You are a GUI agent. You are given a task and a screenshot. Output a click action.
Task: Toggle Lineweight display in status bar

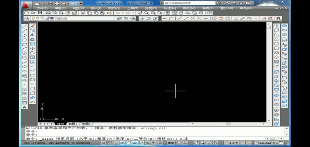click(154, 143)
